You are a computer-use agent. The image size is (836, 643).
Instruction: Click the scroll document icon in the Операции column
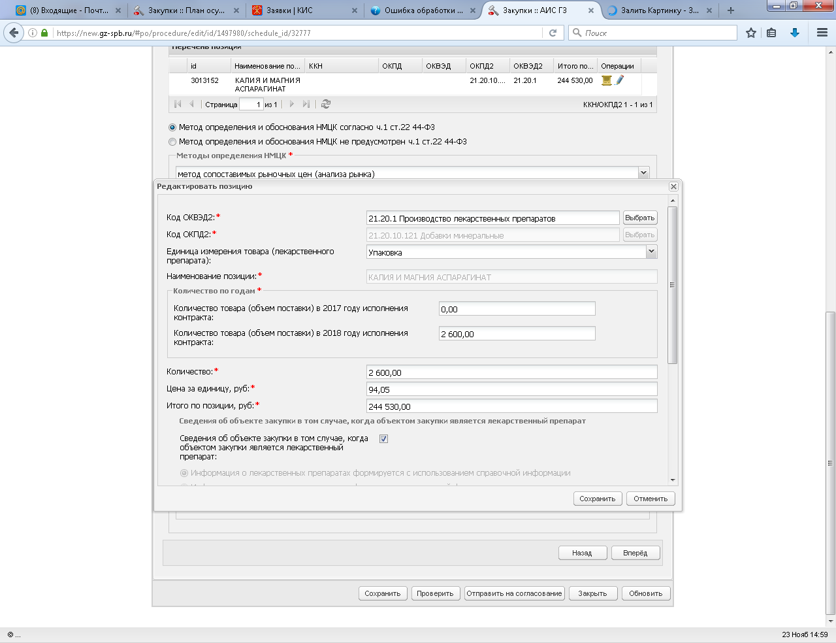click(x=607, y=80)
